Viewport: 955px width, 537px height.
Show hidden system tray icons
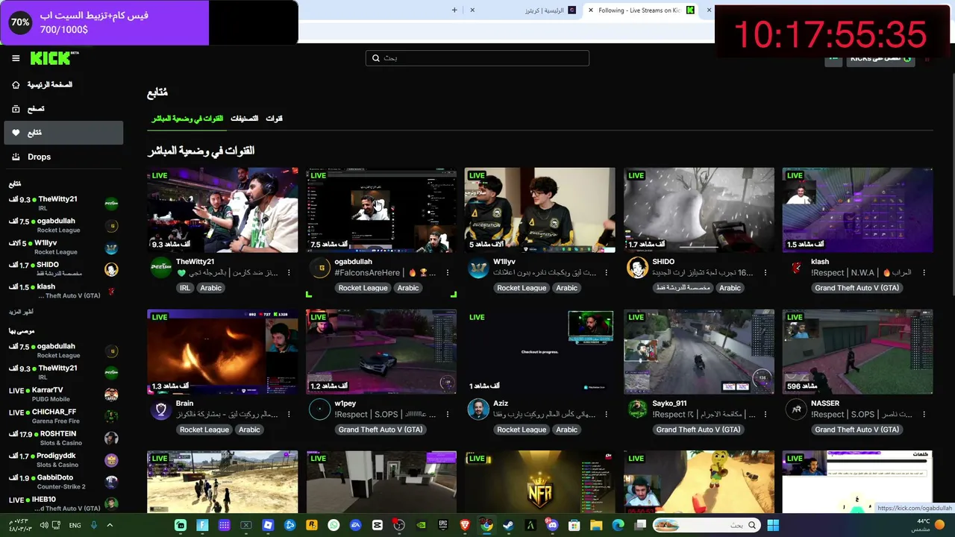coord(110,525)
